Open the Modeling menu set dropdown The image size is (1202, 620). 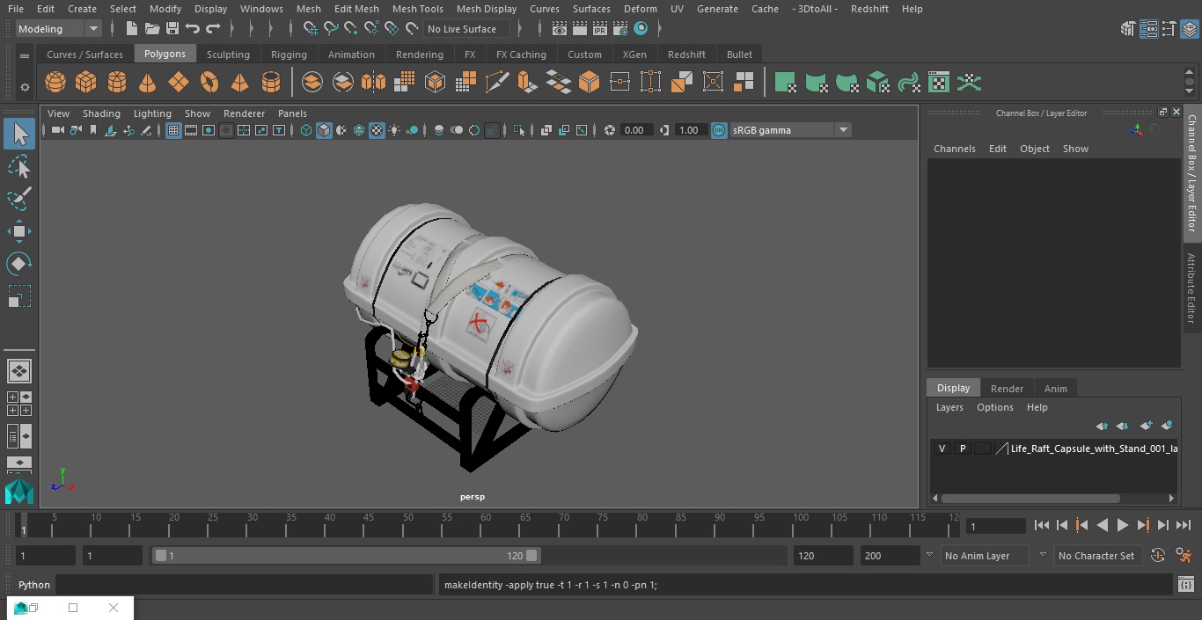click(x=59, y=29)
